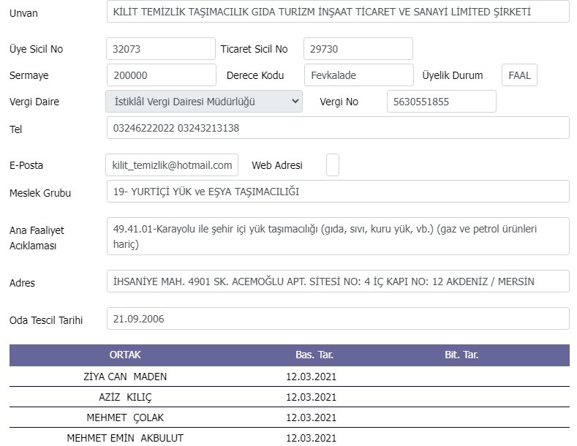577x446 pixels.
Task: Click the Meslek Grubu label
Action: tap(40, 193)
